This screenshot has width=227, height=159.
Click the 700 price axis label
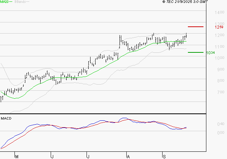(221, 92)
